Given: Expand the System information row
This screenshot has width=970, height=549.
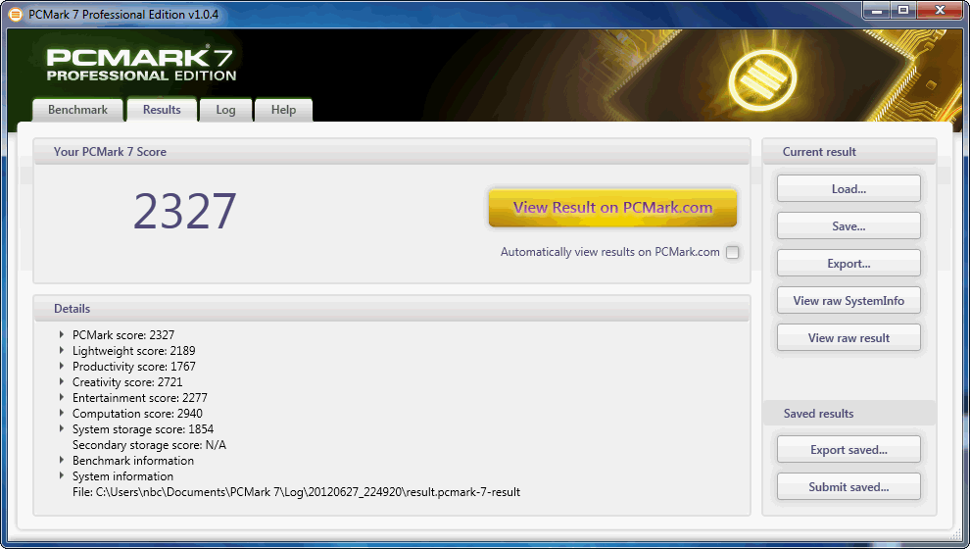Looking at the screenshot, I should (x=62, y=475).
